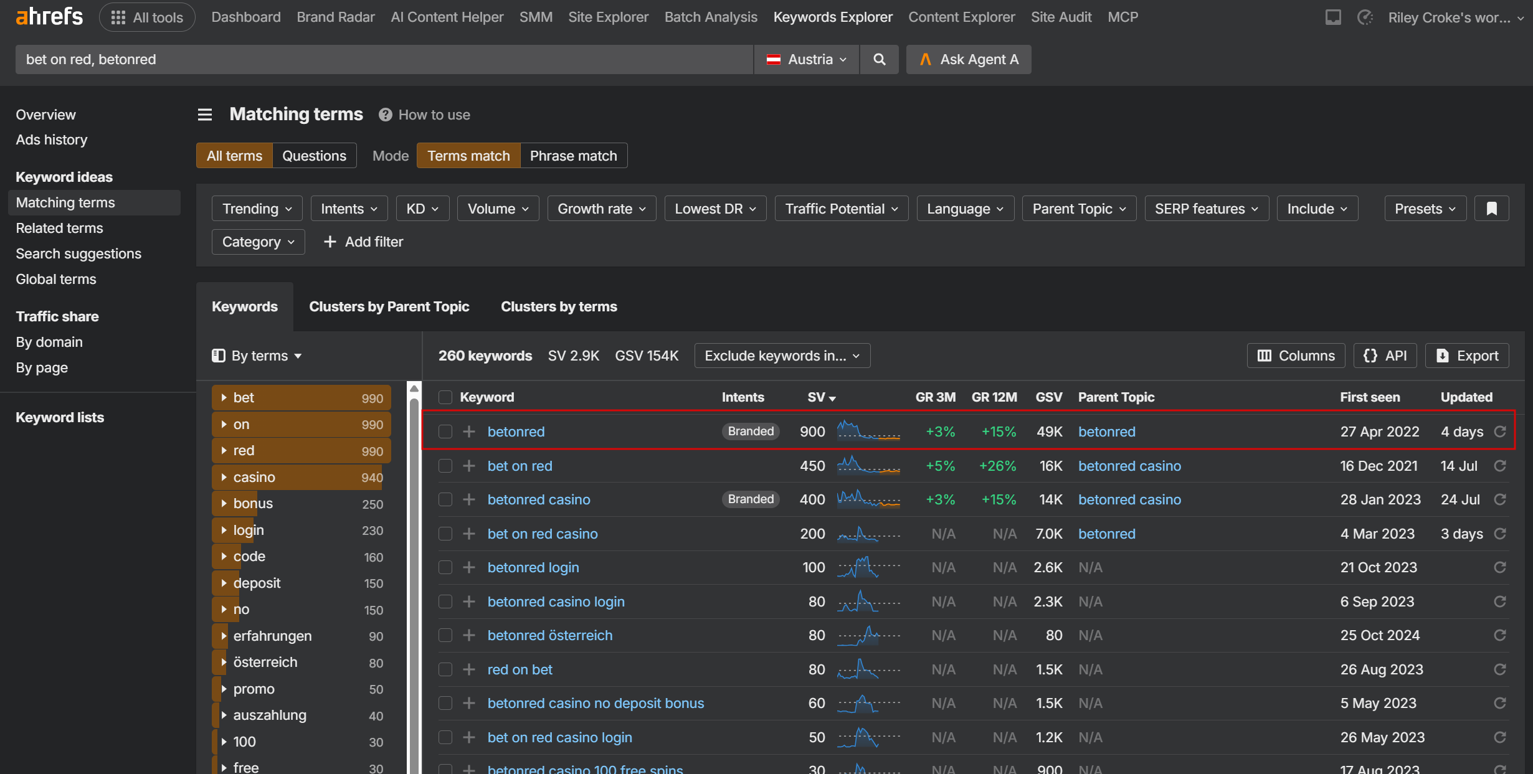Select the Phrase match mode
The image size is (1533, 774).
click(574, 156)
